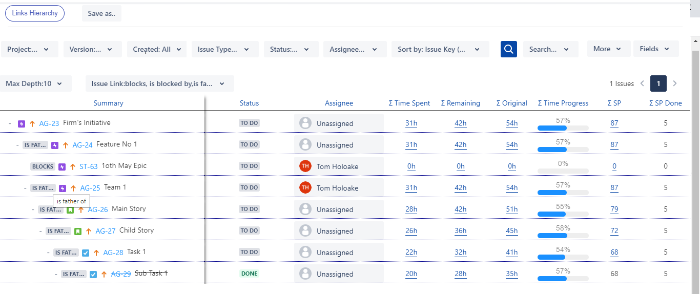
Task: Collapse the AG-25 Team 1 row
Action: [25, 188]
